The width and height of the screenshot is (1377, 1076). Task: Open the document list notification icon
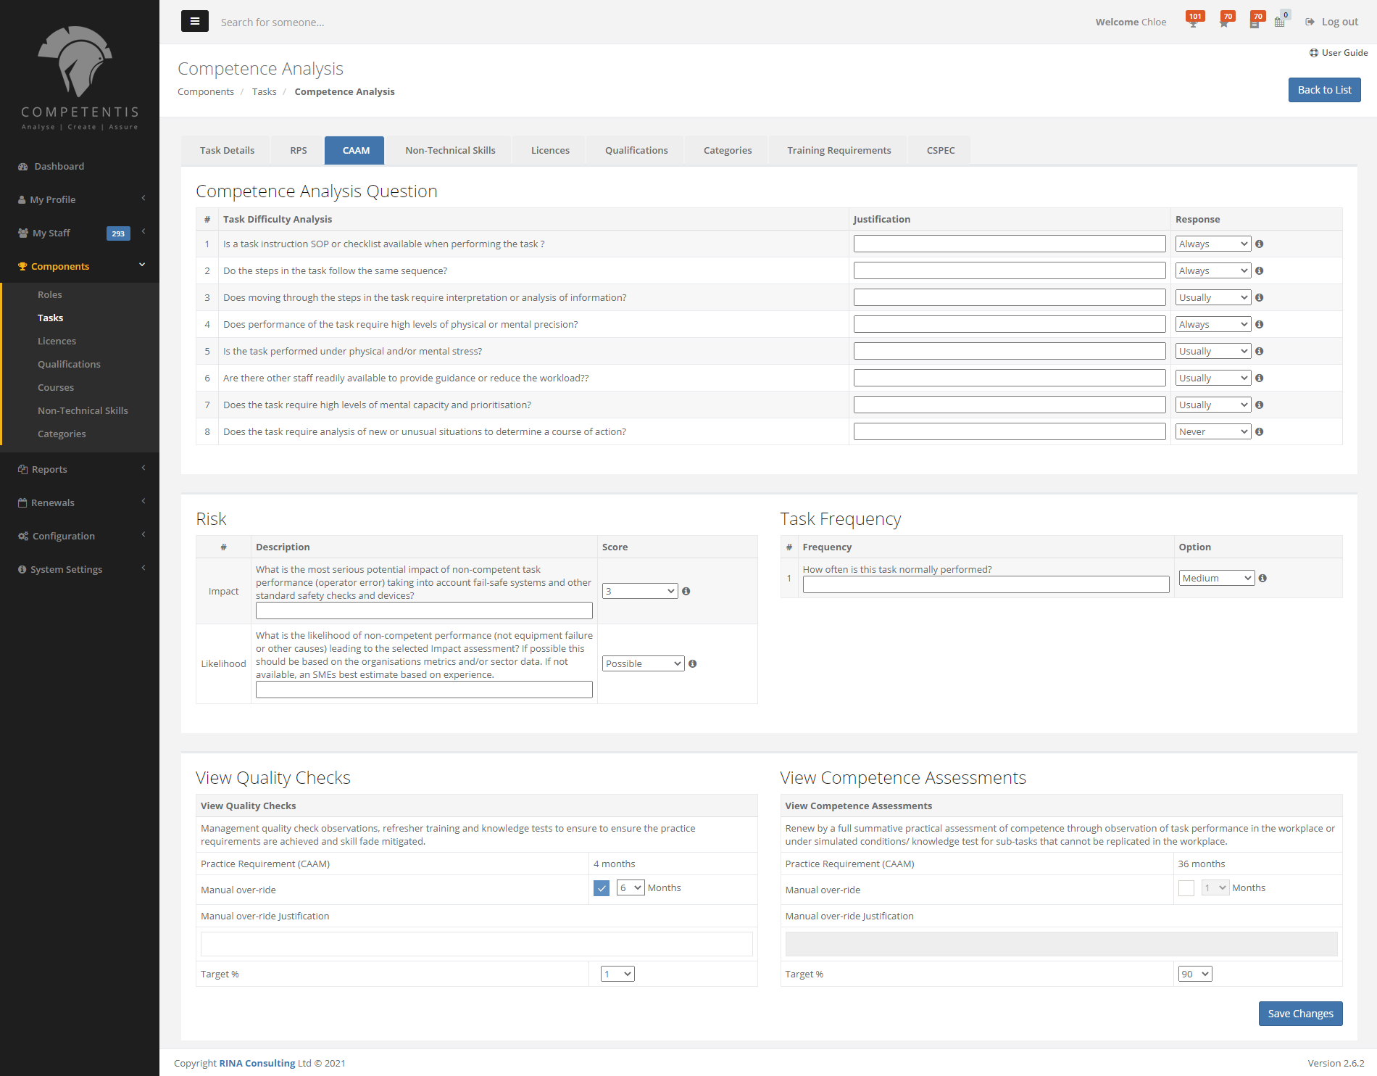(x=1255, y=22)
